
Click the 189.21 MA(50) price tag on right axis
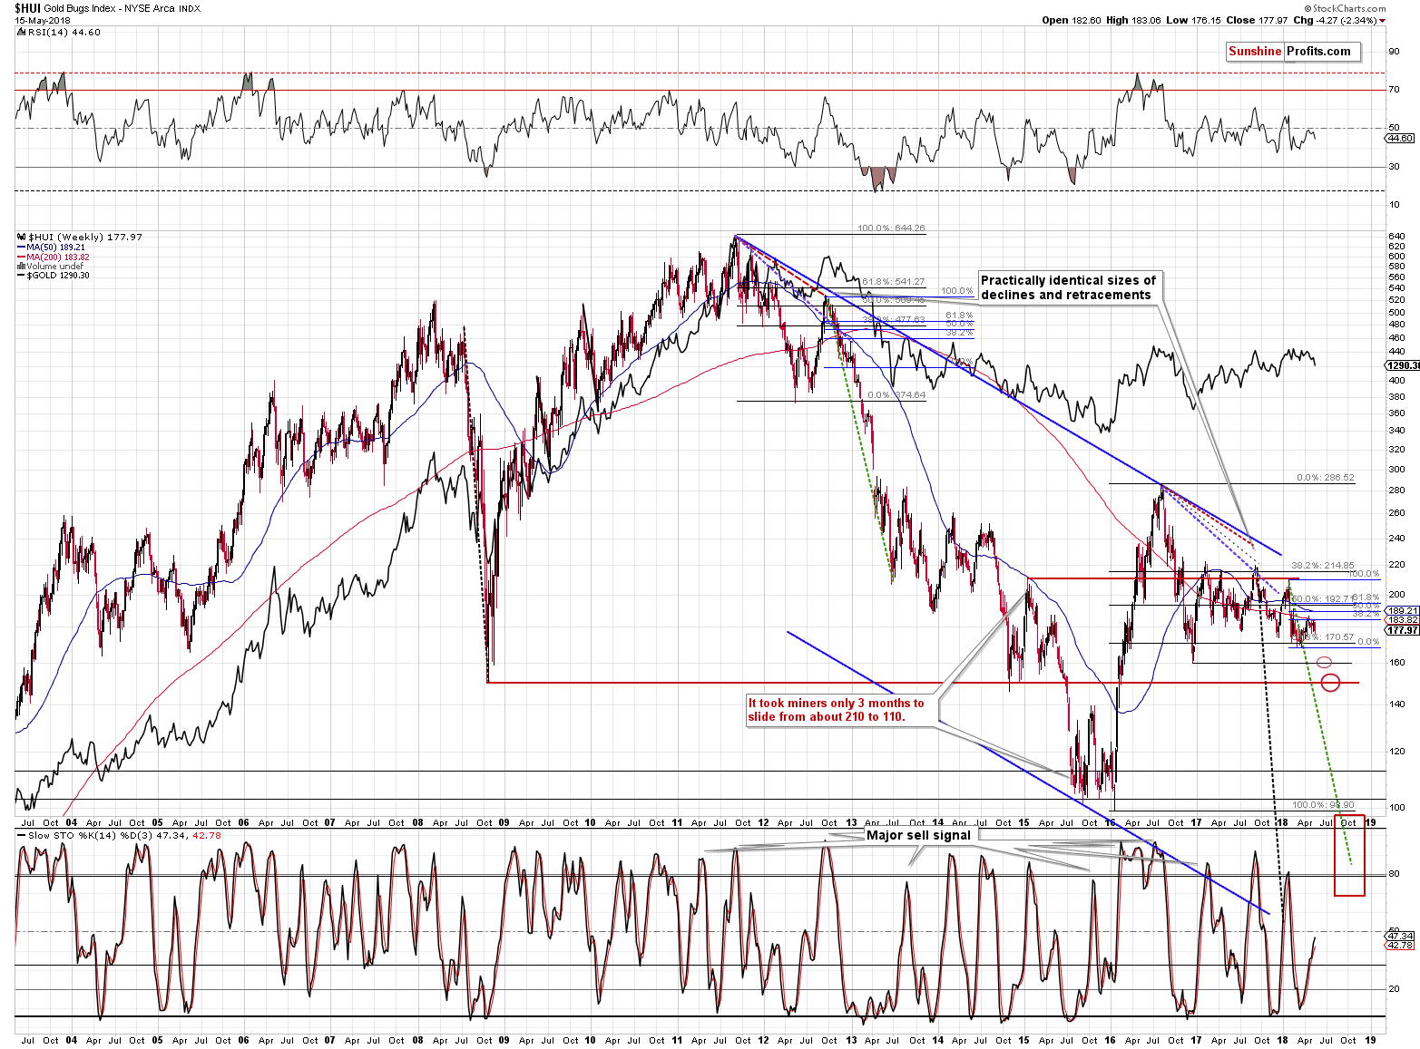click(x=1403, y=611)
